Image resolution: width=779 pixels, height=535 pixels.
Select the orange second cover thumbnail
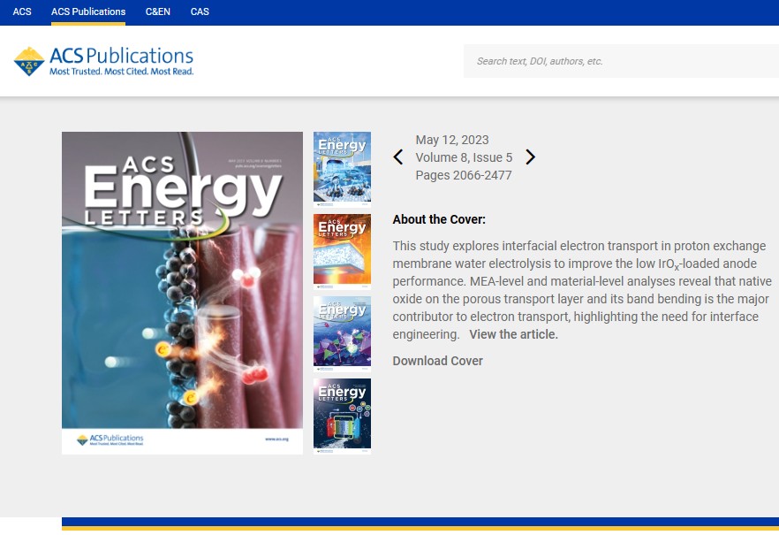(343, 252)
